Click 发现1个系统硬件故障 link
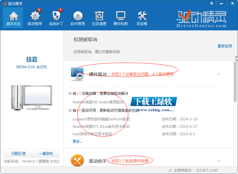 [x=130, y=161]
